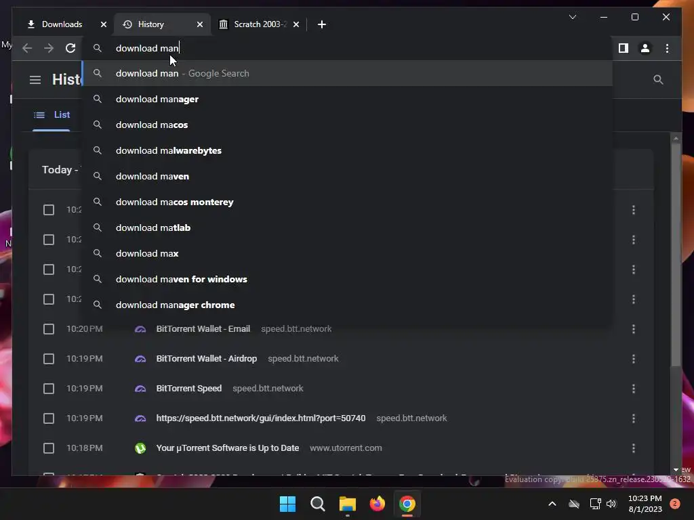Choose 'download maven for windows' suggestion
694x520 pixels.
pos(348,279)
